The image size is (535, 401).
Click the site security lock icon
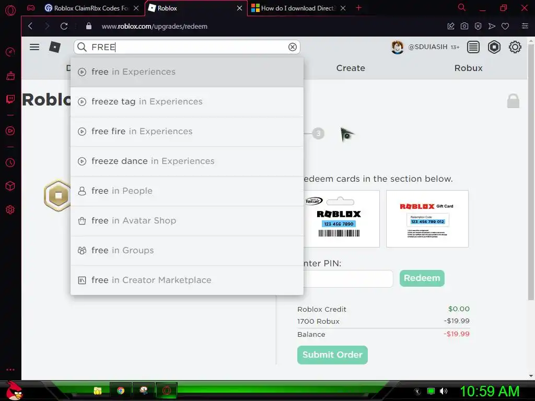(x=89, y=26)
